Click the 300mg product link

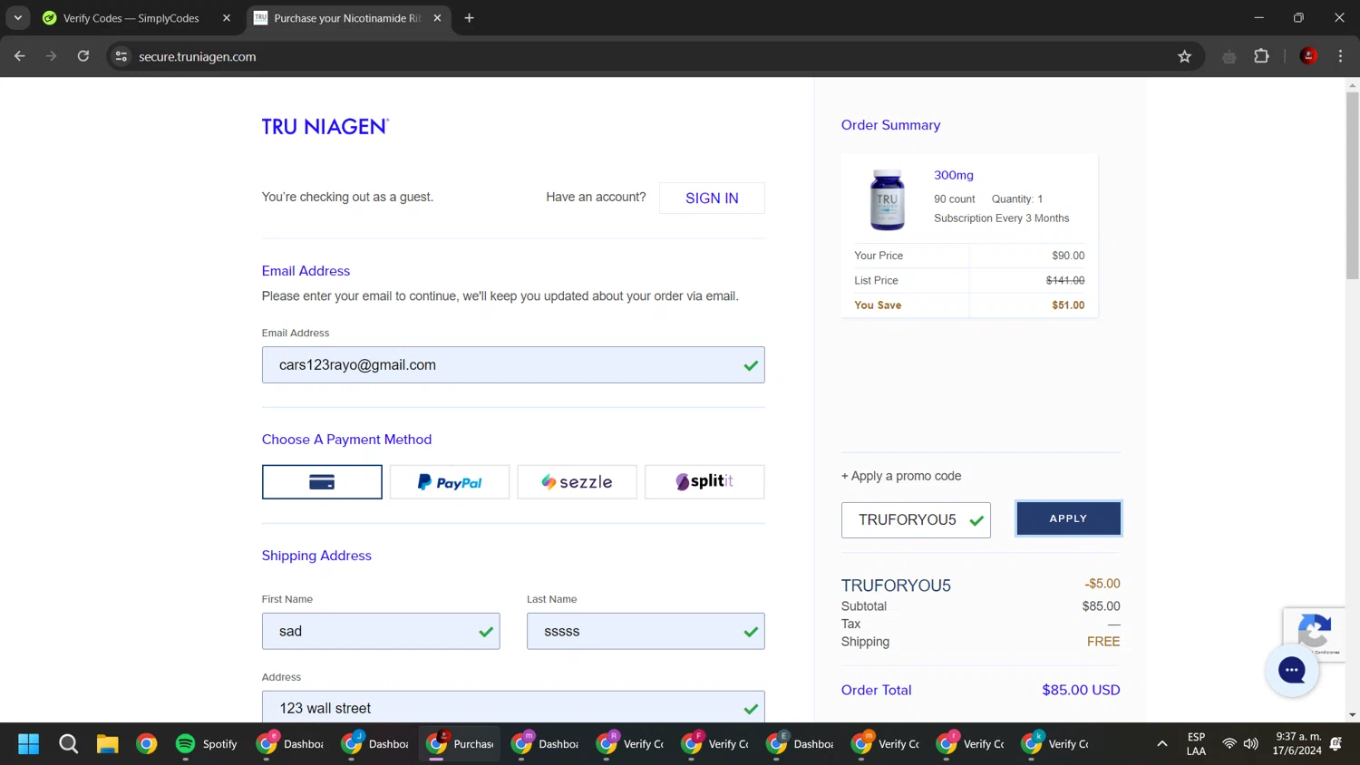(954, 175)
